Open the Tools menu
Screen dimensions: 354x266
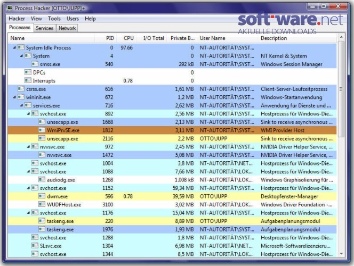point(54,19)
